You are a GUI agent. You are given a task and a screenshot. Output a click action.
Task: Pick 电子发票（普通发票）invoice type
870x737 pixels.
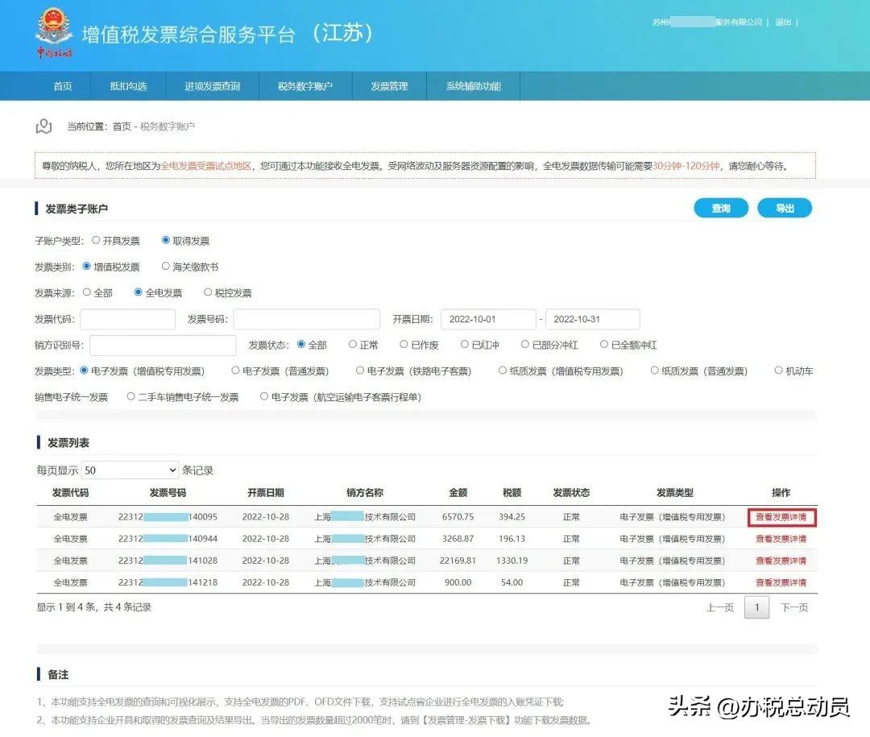click(236, 371)
